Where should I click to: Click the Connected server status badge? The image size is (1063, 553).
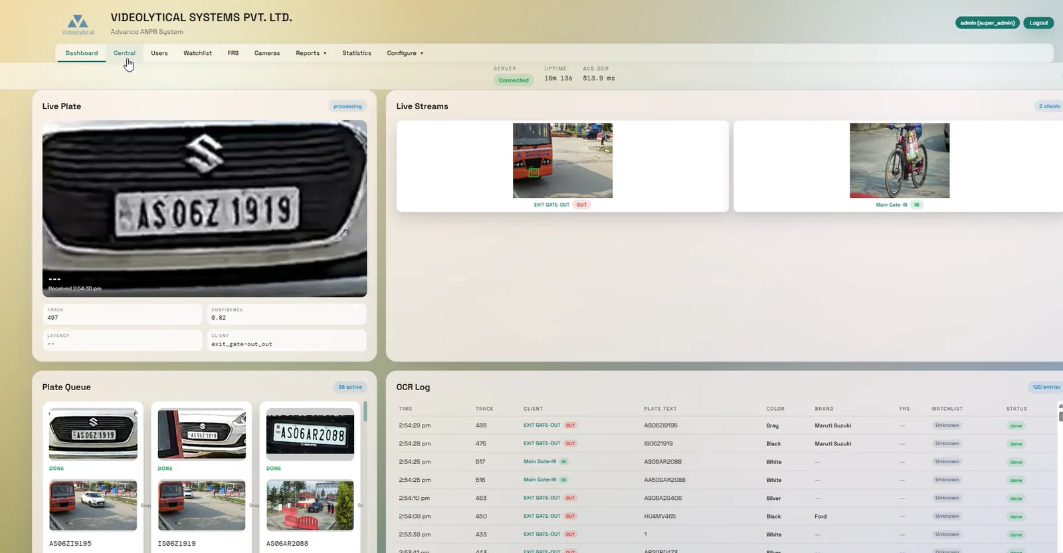point(514,80)
